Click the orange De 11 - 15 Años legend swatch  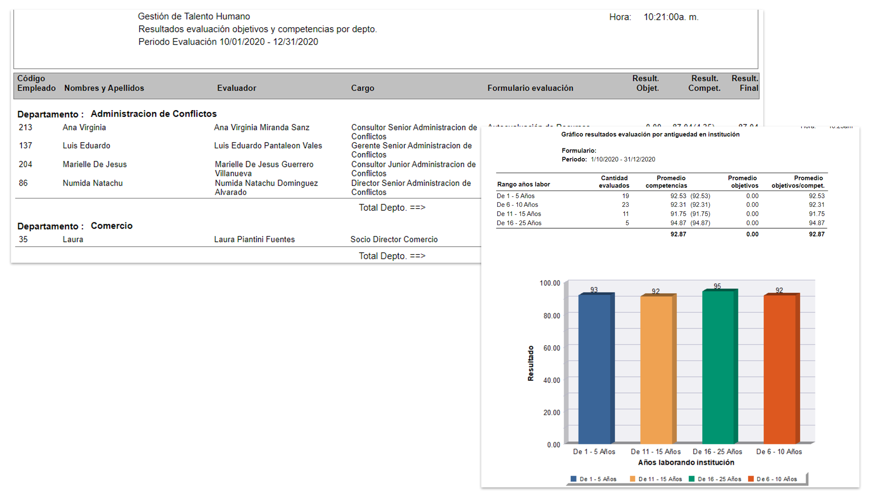point(632,479)
